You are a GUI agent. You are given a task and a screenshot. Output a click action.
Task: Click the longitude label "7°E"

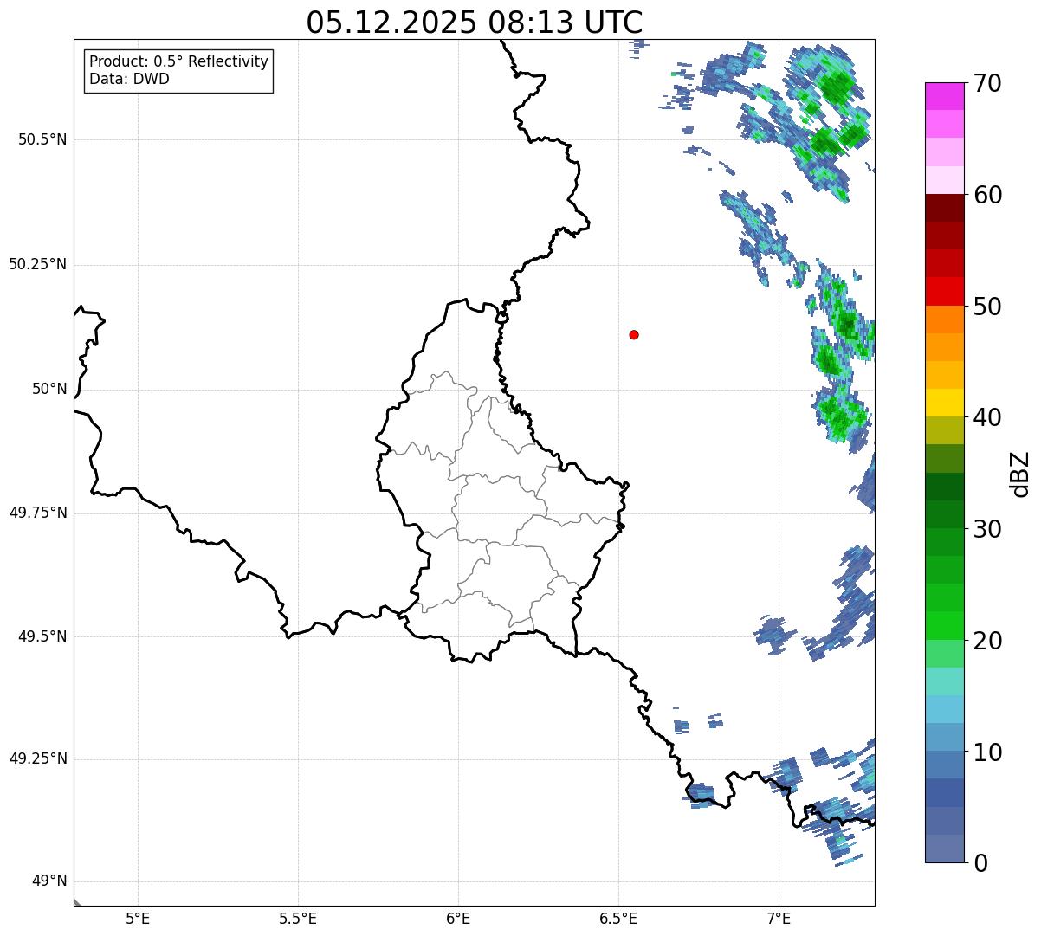point(779,918)
